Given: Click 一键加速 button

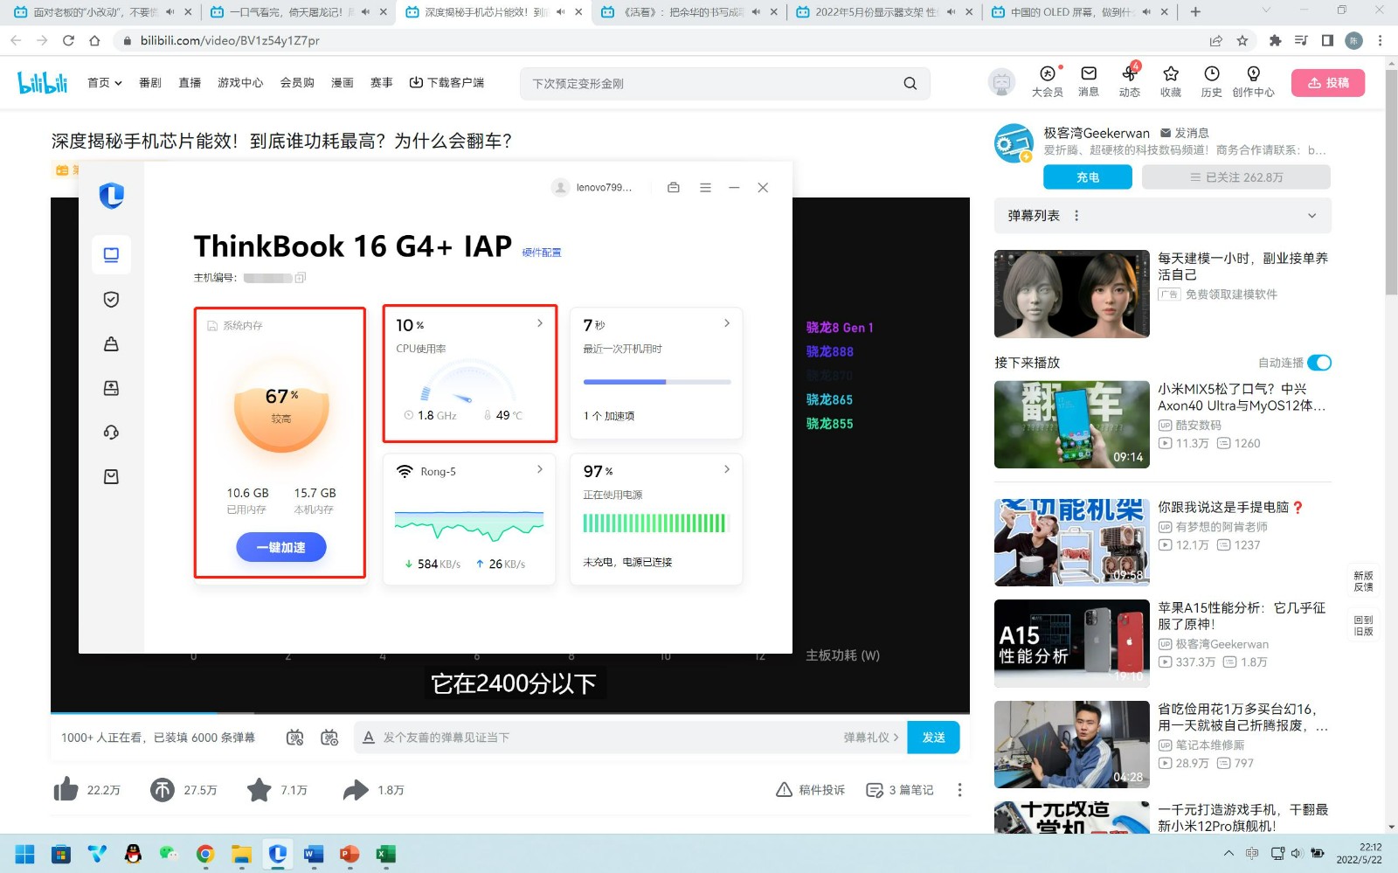Looking at the screenshot, I should 281,548.
